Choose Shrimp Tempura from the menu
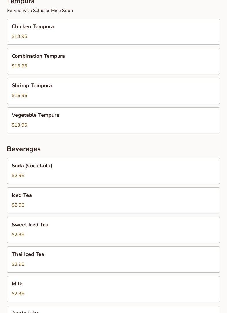The image size is (227, 313). click(x=113, y=91)
